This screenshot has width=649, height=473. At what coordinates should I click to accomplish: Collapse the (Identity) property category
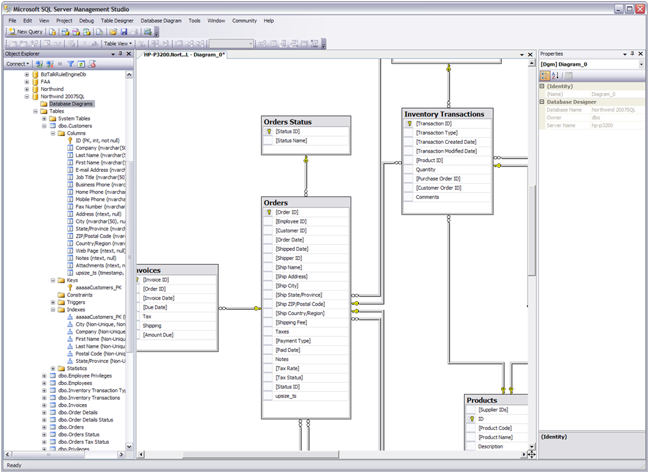tap(542, 86)
